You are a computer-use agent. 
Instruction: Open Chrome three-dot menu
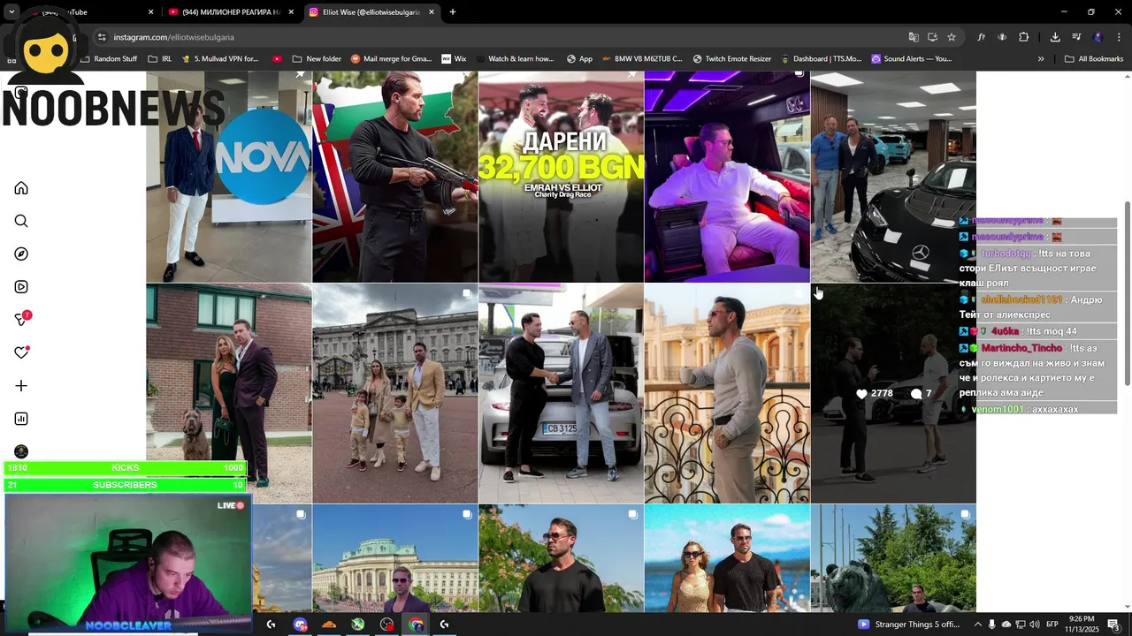tap(1120, 37)
